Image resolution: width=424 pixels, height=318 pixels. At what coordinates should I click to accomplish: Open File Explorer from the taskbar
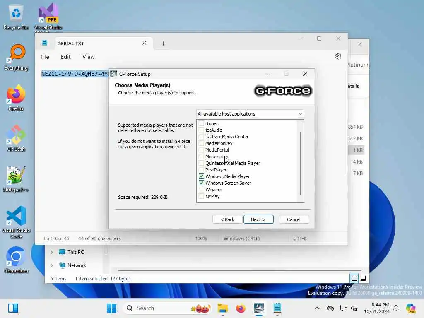pos(222,308)
